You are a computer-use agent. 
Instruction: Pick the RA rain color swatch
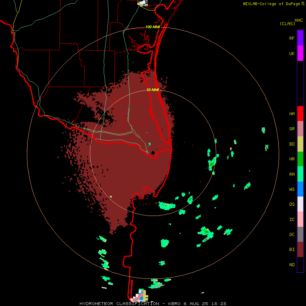click(x=300, y=174)
